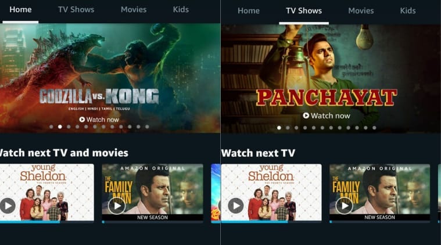Switch to TV Shows tab in left panel
This screenshot has height=245, width=441.
tap(76, 9)
